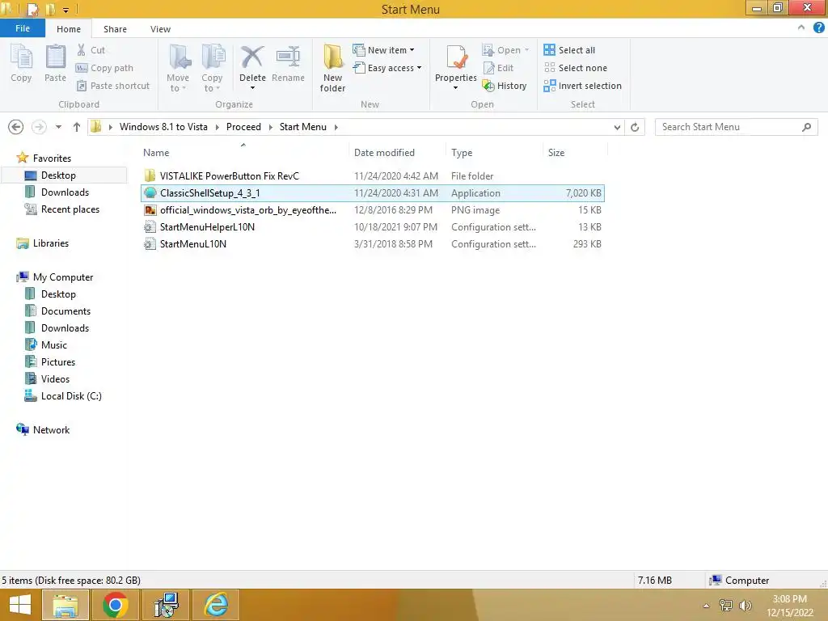Open Help via question mark icon

tap(818, 27)
